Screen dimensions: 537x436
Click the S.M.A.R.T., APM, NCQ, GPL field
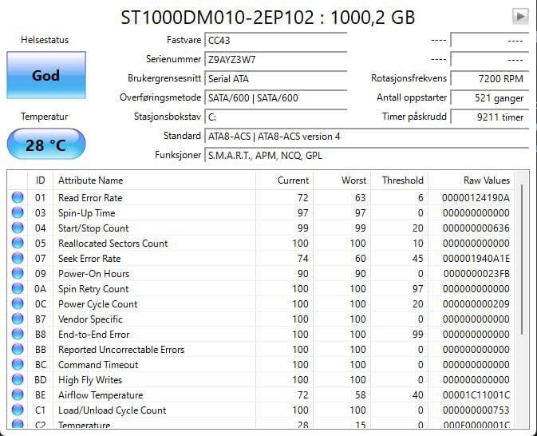(367, 156)
